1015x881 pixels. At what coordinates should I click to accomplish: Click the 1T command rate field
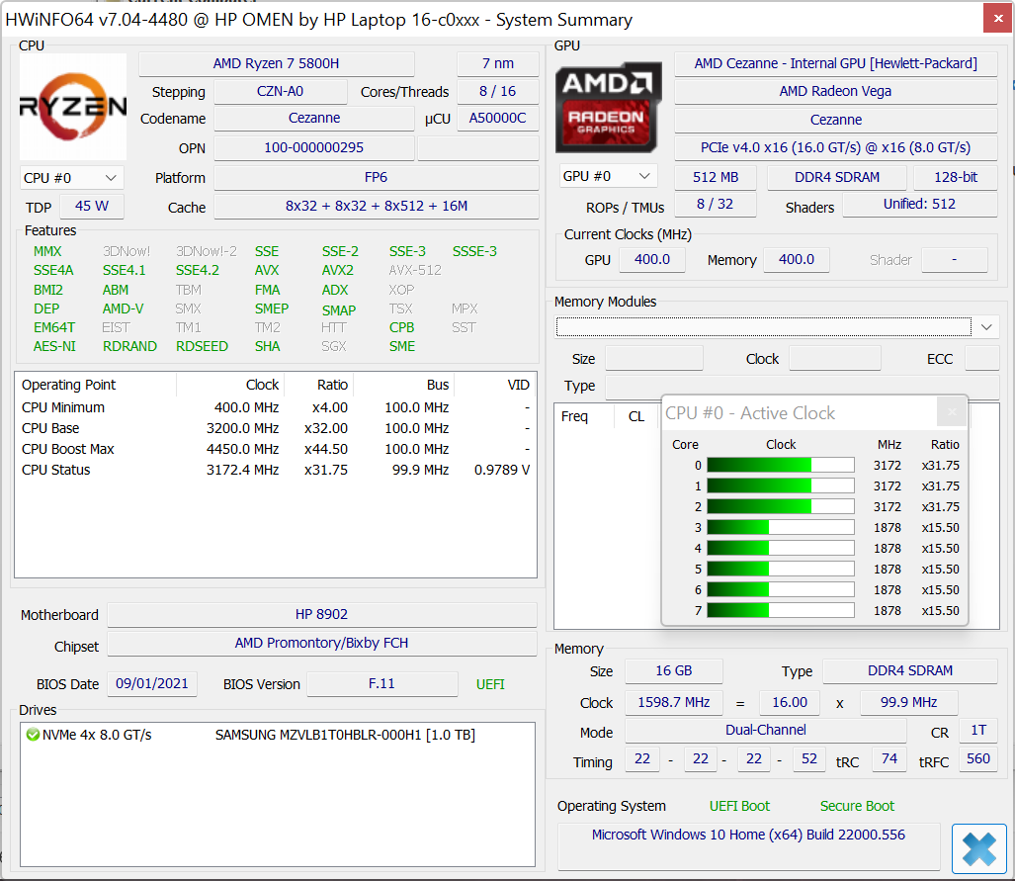point(978,730)
